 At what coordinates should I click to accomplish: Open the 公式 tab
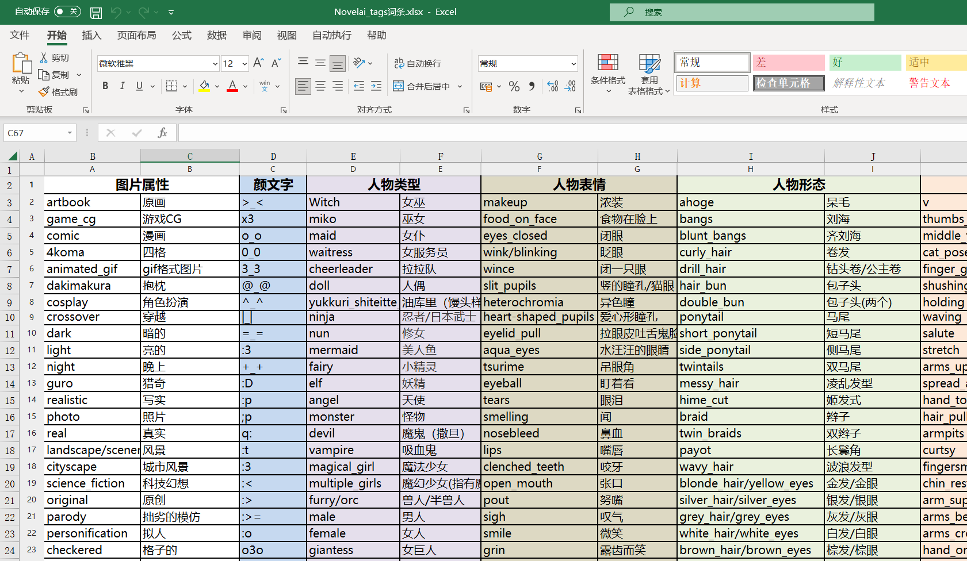click(x=182, y=35)
